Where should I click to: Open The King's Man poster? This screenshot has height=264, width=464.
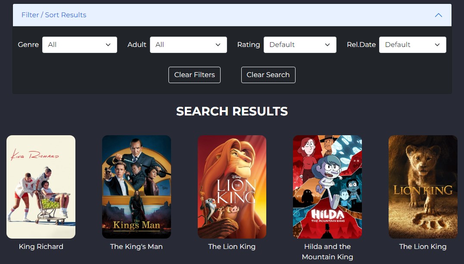coord(137,187)
